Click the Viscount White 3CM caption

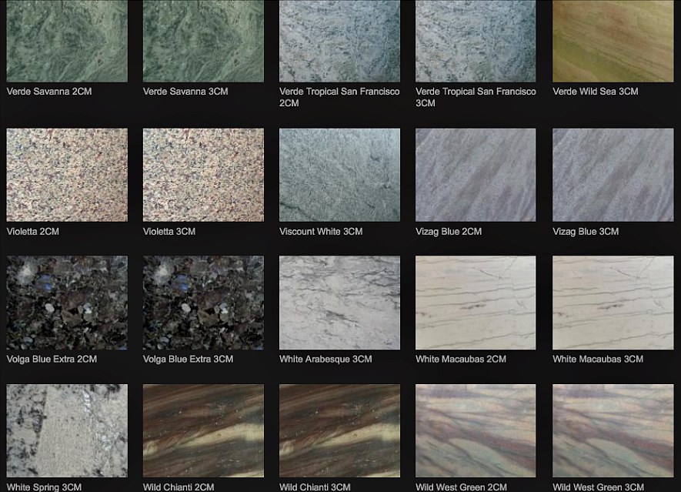pos(321,232)
